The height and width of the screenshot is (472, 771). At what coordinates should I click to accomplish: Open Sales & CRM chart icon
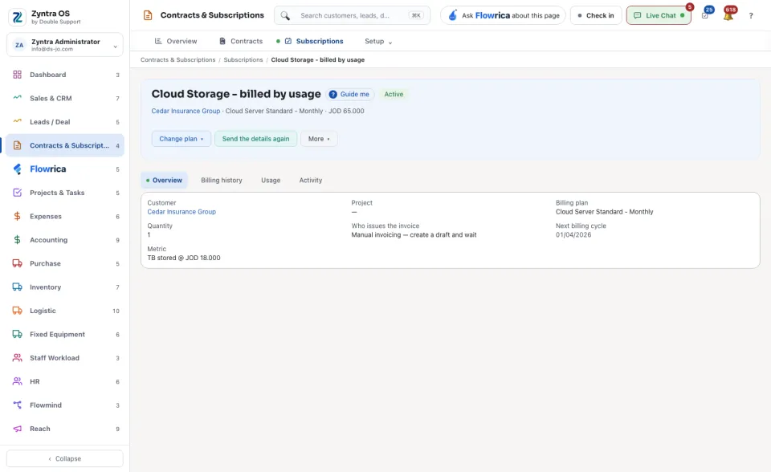(17, 98)
